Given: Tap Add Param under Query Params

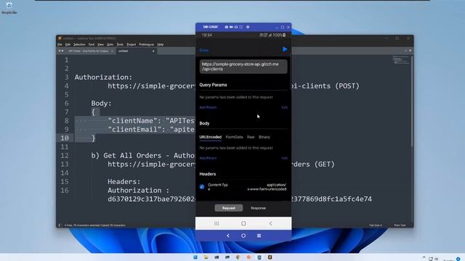Looking at the screenshot, I should [x=208, y=107].
